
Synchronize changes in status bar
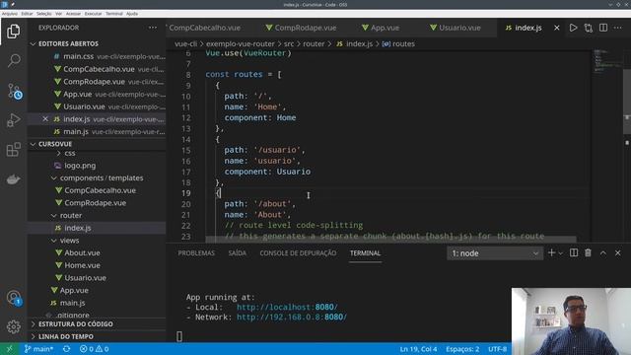pyautogui.click(x=66, y=349)
